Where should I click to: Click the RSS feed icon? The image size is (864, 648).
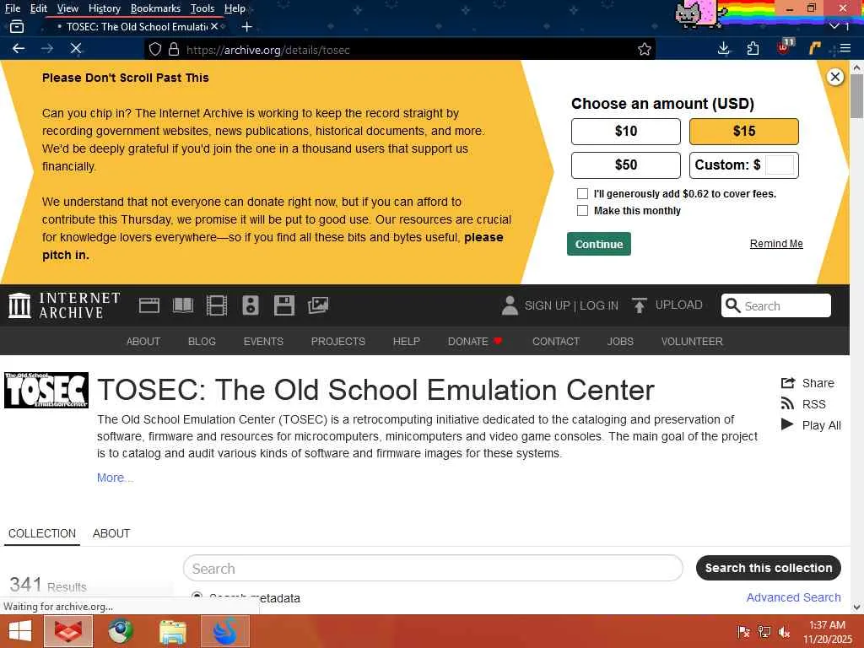tap(787, 404)
